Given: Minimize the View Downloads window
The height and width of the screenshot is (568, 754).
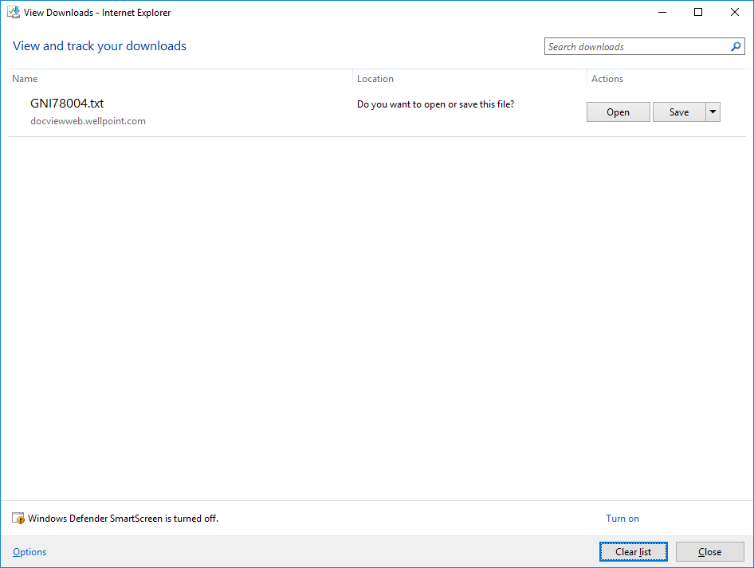Looking at the screenshot, I should coord(662,12).
